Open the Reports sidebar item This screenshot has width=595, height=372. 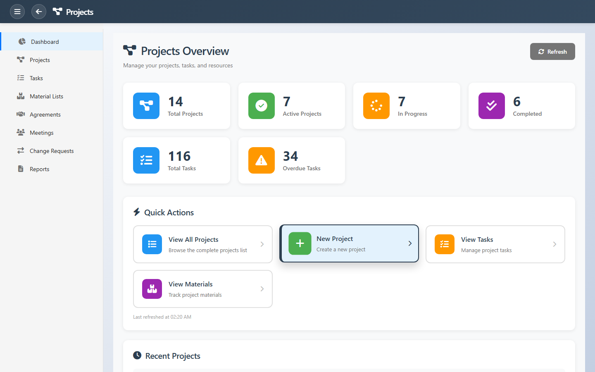pos(39,169)
